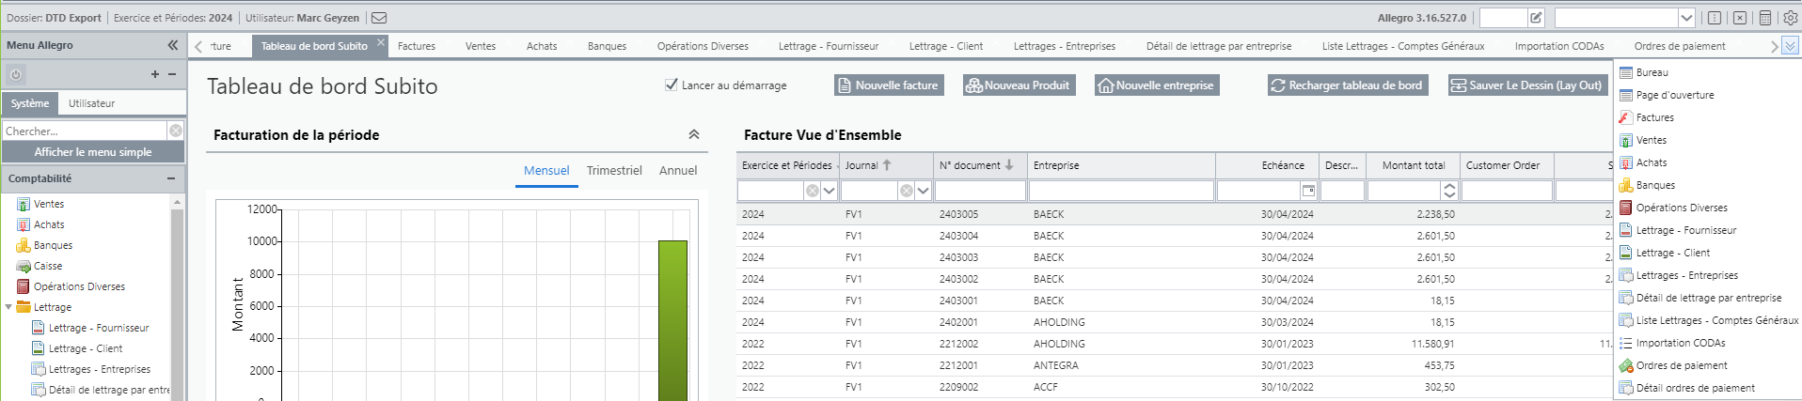
Task: Click Nouvelle entreprise button
Action: click(x=1157, y=85)
